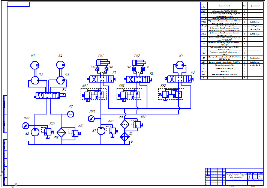Select the МН2 designation text
267x188 pixels.
click(x=27, y=118)
